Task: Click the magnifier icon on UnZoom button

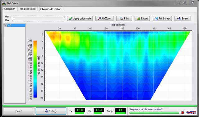Action: click(99, 19)
